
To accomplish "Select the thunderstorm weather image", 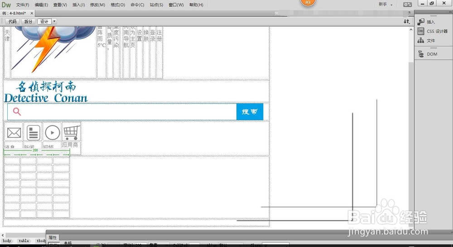I will [53, 49].
